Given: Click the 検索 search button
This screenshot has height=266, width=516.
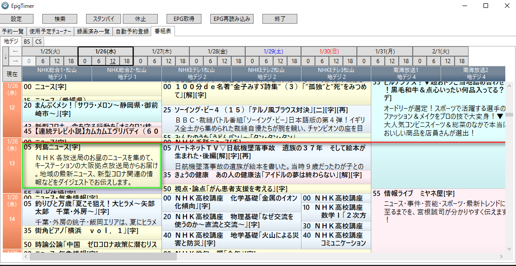Looking at the screenshot, I should coord(60,19).
